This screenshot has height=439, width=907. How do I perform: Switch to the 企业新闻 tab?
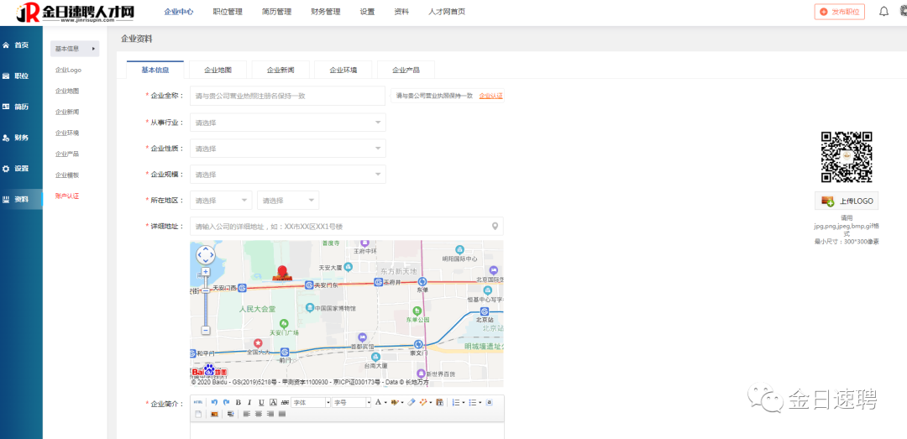coord(280,70)
